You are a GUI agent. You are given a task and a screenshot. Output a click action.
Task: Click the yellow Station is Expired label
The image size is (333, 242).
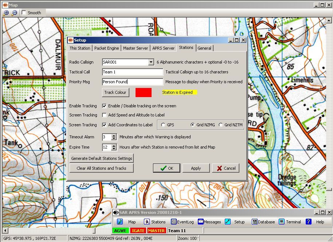pos(180,92)
